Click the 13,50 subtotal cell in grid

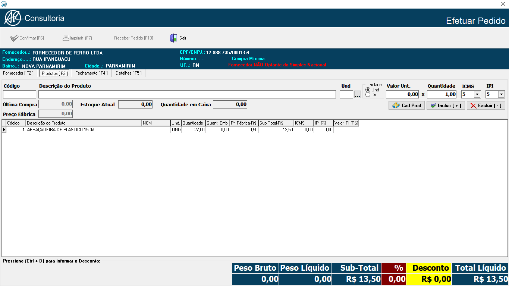276,130
